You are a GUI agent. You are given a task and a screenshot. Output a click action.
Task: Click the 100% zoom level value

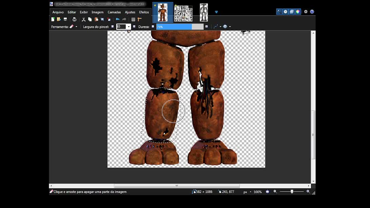258,192
